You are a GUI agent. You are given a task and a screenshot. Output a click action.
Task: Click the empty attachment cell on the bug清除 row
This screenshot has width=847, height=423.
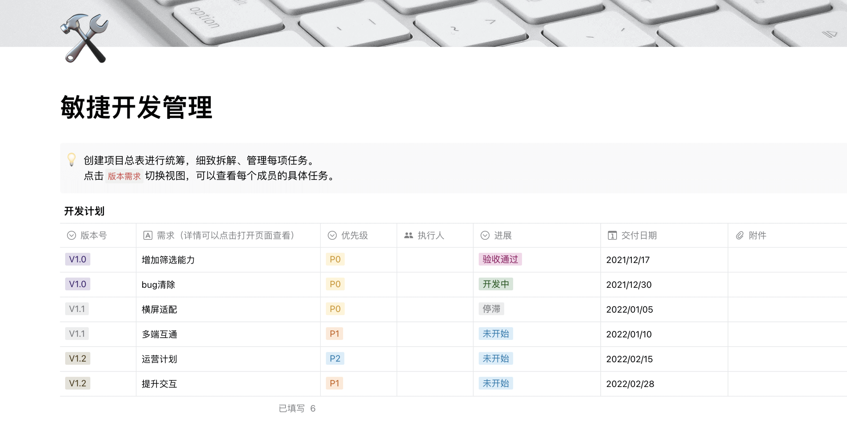(x=786, y=284)
